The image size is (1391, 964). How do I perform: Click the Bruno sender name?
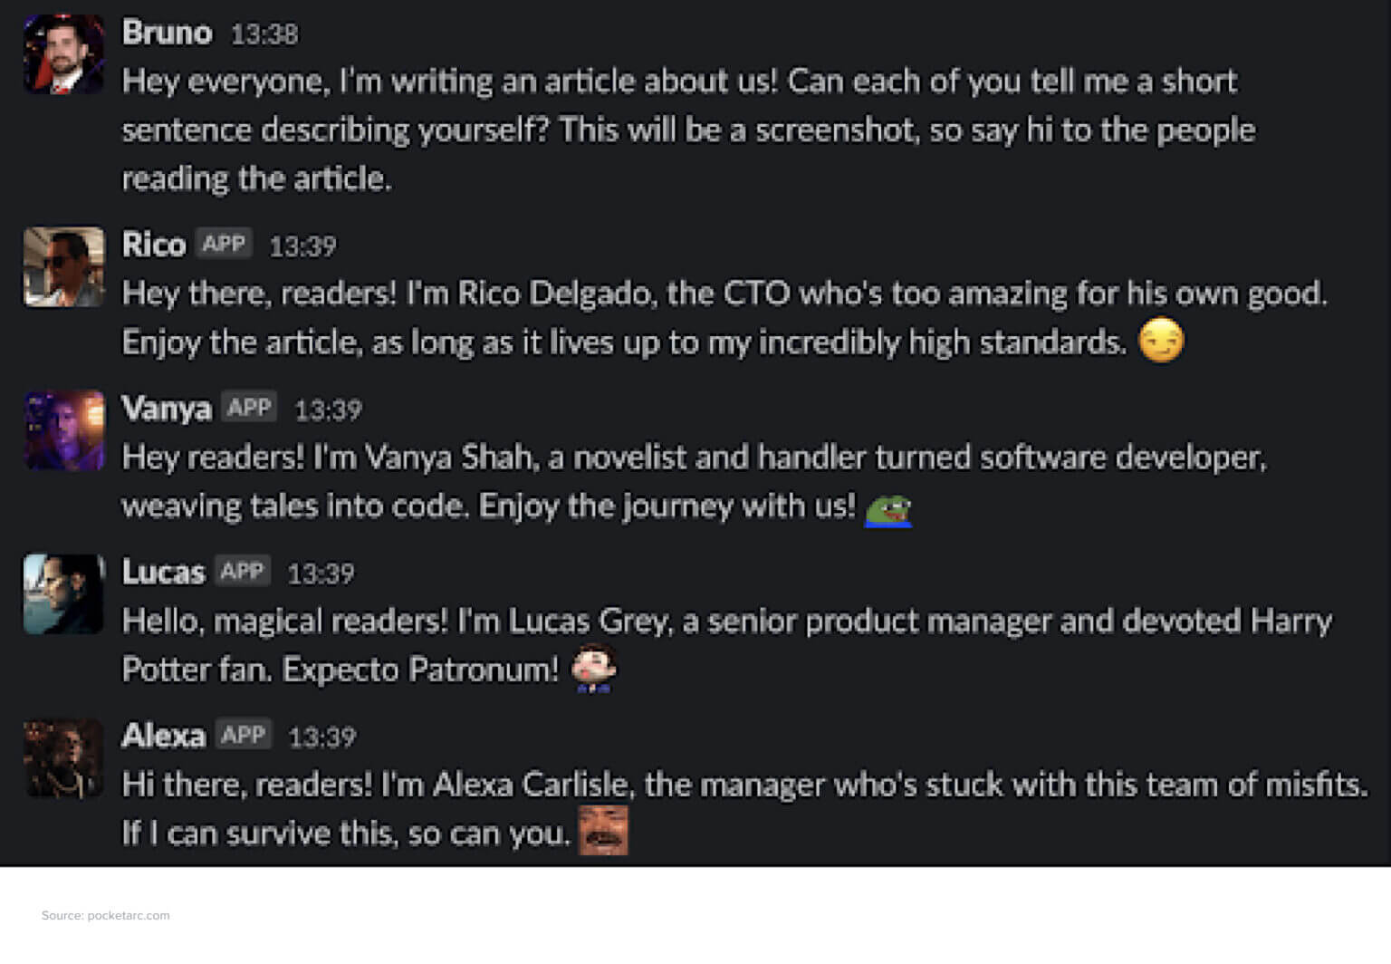pyautogui.click(x=167, y=33)
